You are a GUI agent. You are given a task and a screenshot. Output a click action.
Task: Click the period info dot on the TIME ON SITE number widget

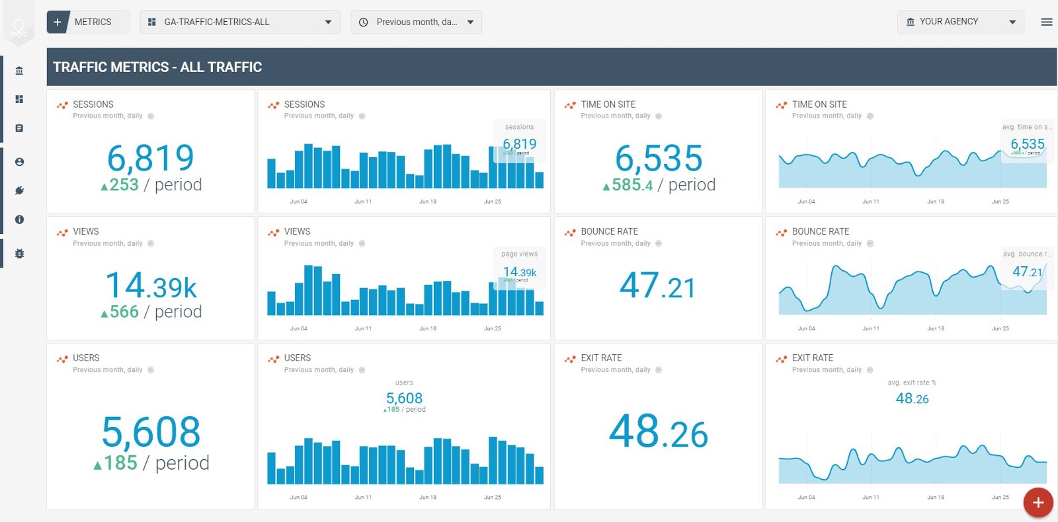tap(659, 116)
